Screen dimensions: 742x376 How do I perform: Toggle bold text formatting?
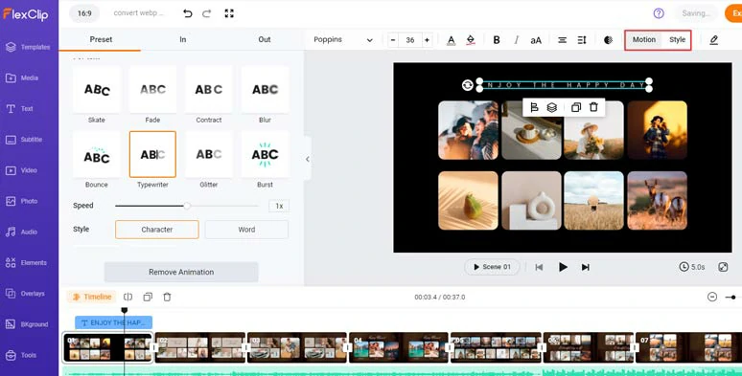[497, 40]
